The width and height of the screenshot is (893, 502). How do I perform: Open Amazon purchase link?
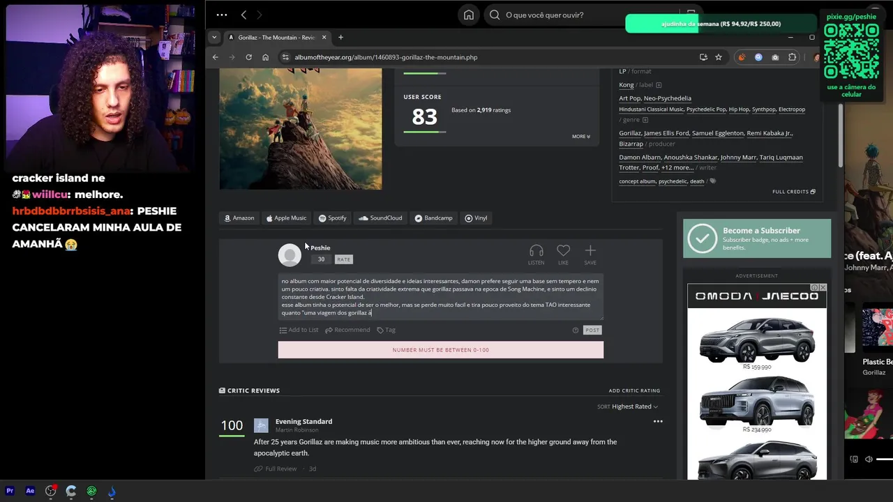click(x=239, y=218)
